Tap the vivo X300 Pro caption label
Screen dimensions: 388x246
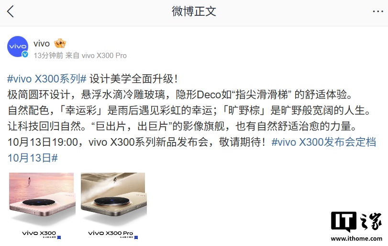[111, 233]
